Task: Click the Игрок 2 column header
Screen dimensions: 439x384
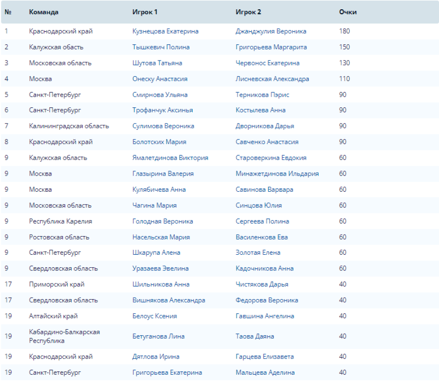Action: pos(248,12)
